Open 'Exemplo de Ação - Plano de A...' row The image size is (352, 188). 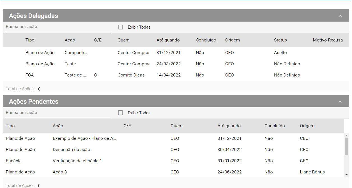coord(84,138)
